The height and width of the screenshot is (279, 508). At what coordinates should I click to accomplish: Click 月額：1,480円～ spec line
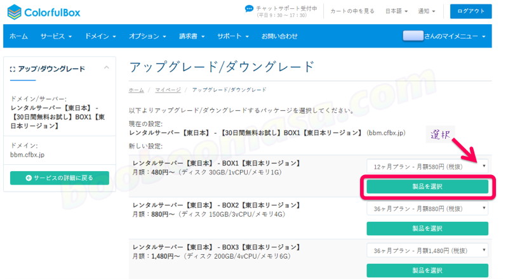click(211, 256)
